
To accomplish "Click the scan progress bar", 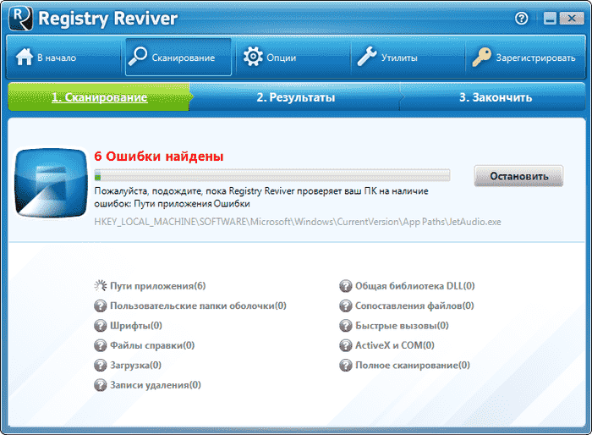I will tap(271, 175).
